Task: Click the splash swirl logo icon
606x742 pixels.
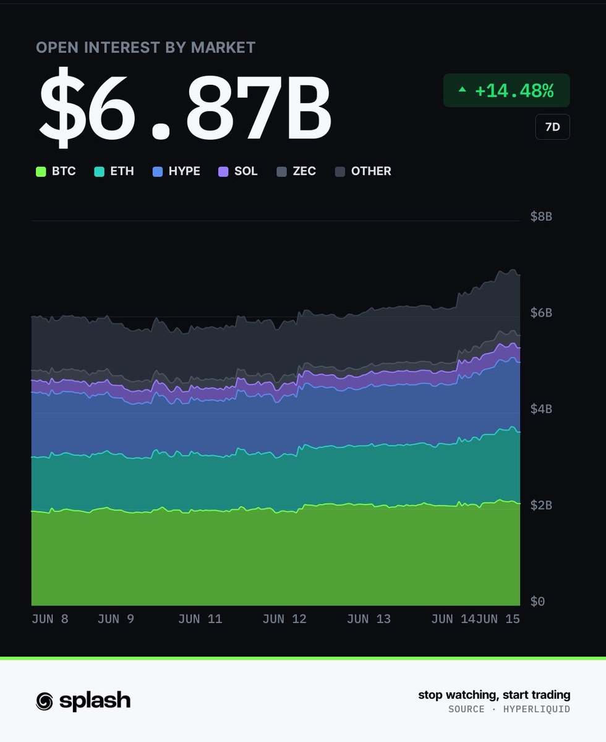Action: tap(45, 701)
